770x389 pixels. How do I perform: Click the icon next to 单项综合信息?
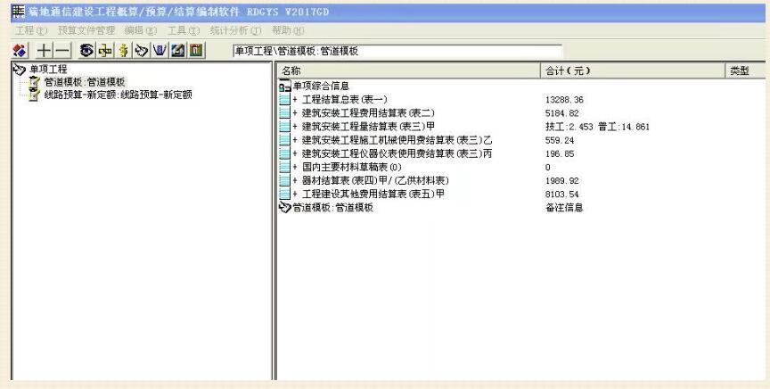pyautogui.click(x=284, y=87)
